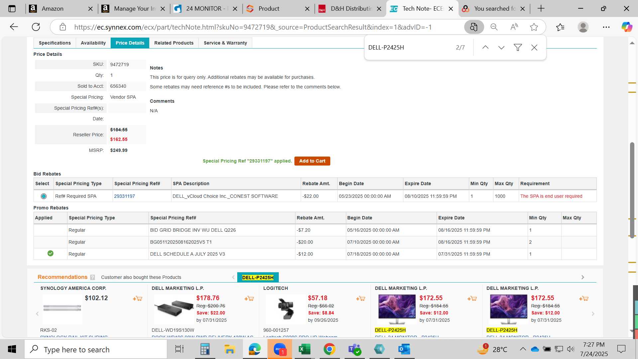638x359 pixels.
Task: Click the Windows Task View icon
Action: [179, 349]
